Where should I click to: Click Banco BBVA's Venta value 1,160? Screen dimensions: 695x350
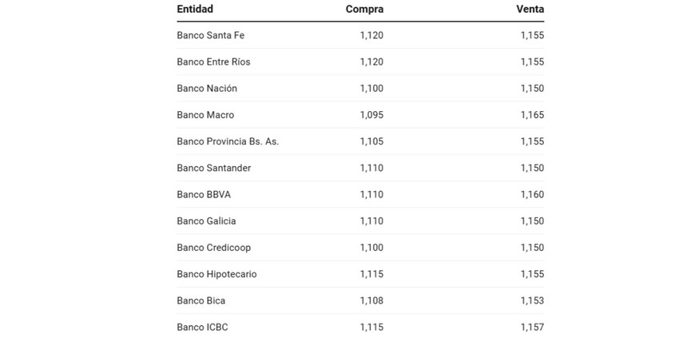(532, 194)
